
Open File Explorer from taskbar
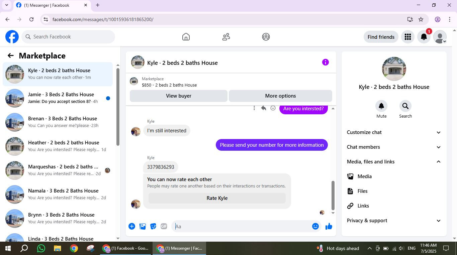[x=58, y=248]
